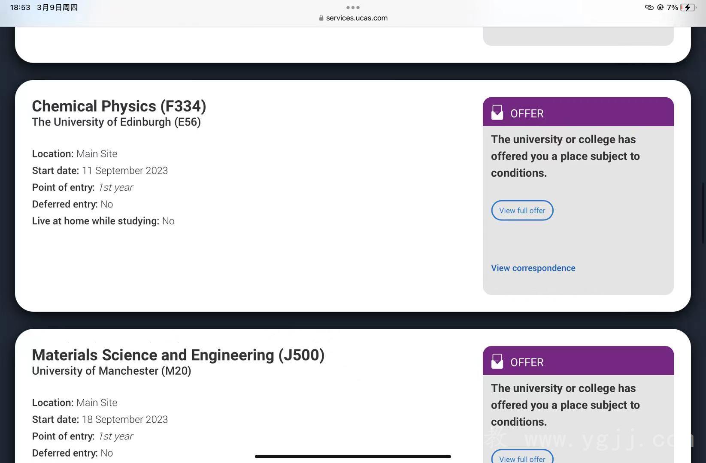Click the OFFER header of Edinburgh card
The width and height of the screenshot is (706, 463).
(x=578, y=112)
